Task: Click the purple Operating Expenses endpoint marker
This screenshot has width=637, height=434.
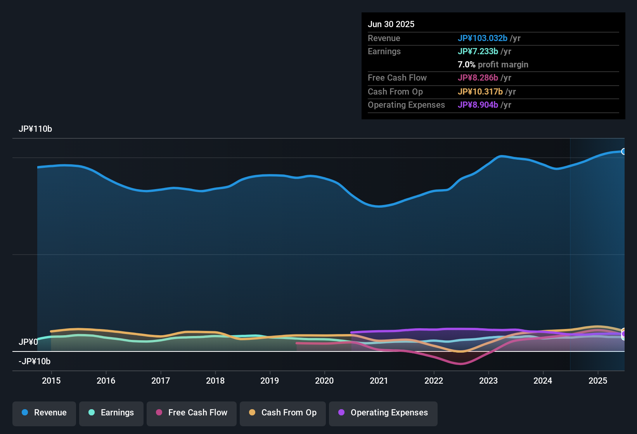Action: pos(623,334)
